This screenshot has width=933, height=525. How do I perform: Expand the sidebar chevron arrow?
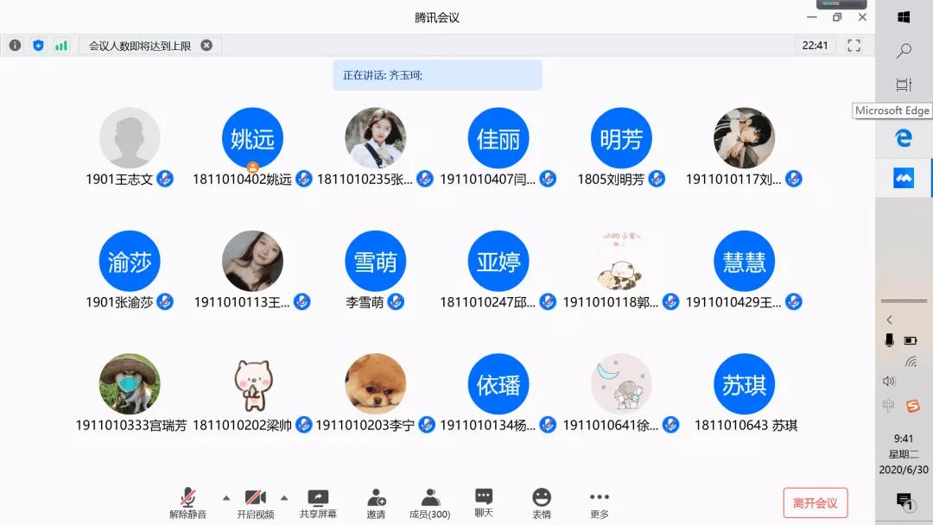pyautogui.click(x=890, y=320)
